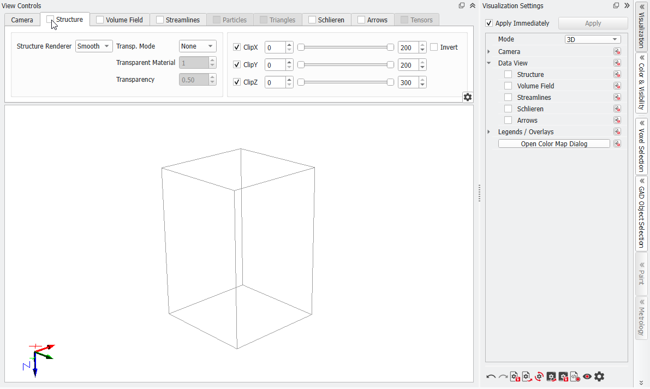
Task: Click the reset settings icon with red arrows
Action: 539,376
